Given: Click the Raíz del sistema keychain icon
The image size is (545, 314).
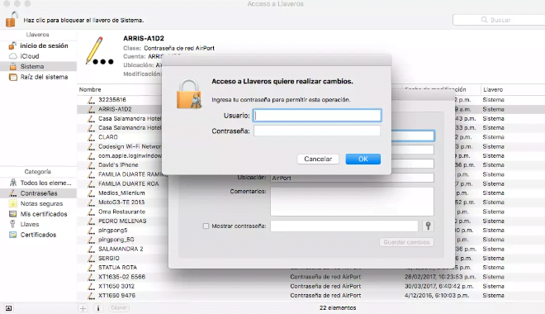Looking at the screenshot, I should point(13,77).
